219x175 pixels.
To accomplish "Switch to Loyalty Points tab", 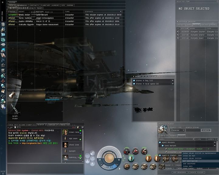I will pyautogui.click(x=36, y=8).
